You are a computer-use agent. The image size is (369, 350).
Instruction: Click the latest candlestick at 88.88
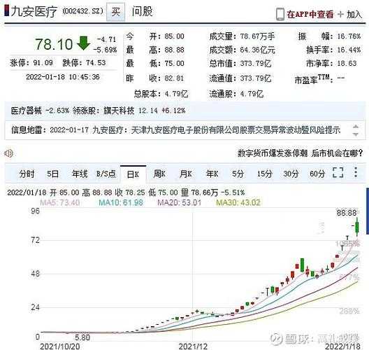click(357, 227)
